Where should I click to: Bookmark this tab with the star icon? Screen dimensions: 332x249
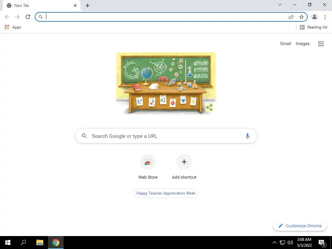pos(302,17)
